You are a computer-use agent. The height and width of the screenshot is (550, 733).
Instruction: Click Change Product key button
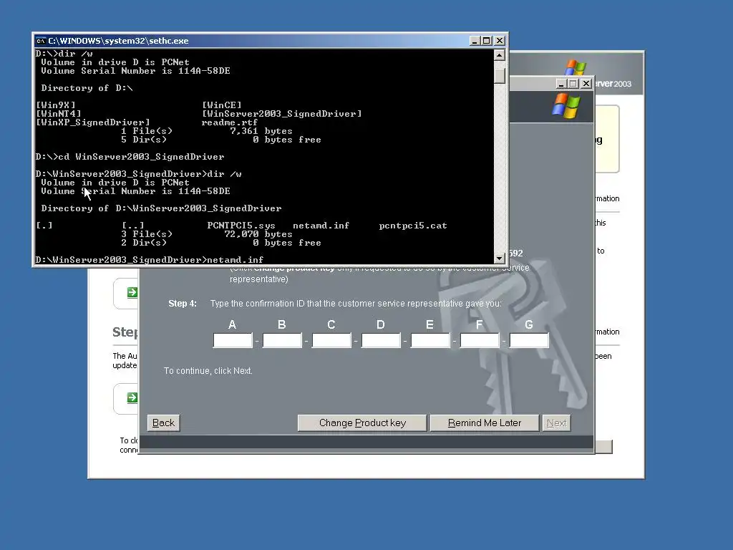[x=362, y=423]
